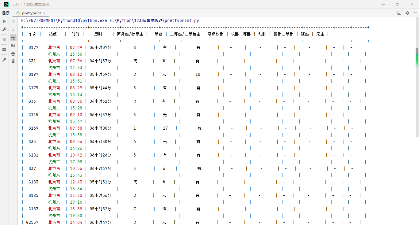Click the window view mode icon beside gear
Screen dimensions: 419x225
pyautogui.click(x=399, y=13)
